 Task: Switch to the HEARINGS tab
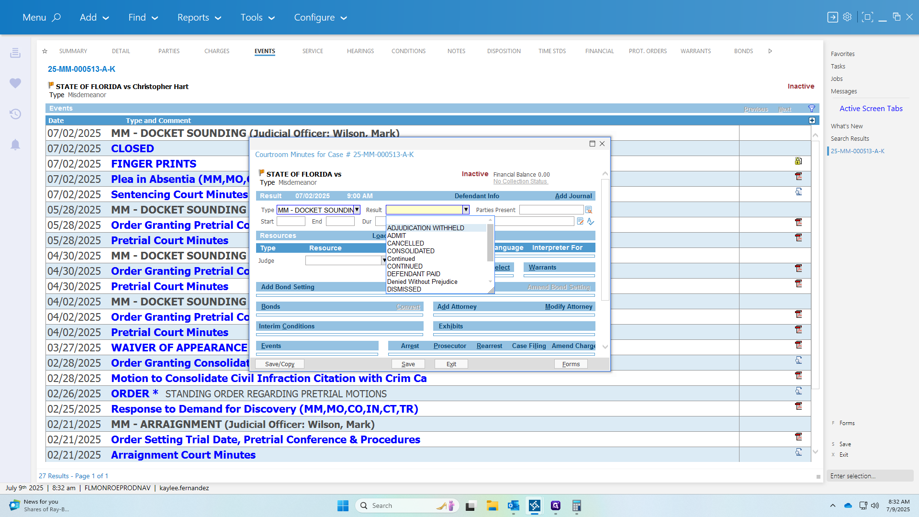click(x=360, y=51)
